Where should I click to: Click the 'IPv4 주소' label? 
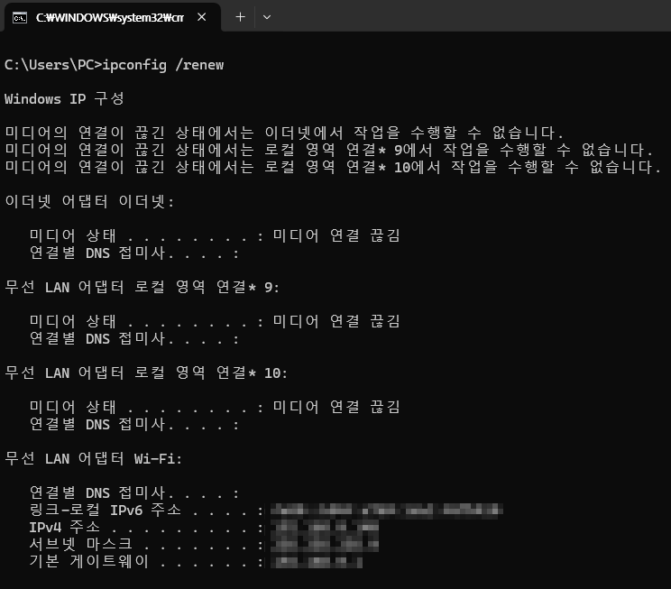pyautogui.click(x=64, y=528)
